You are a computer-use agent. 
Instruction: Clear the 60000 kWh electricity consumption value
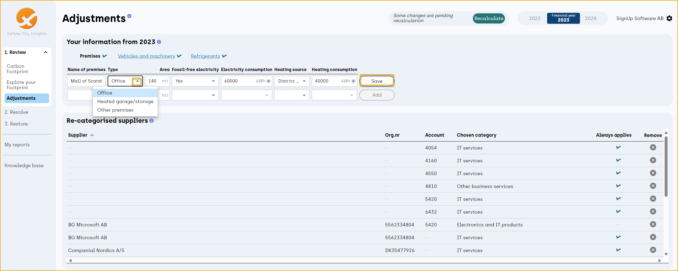[x=268, y=81]
